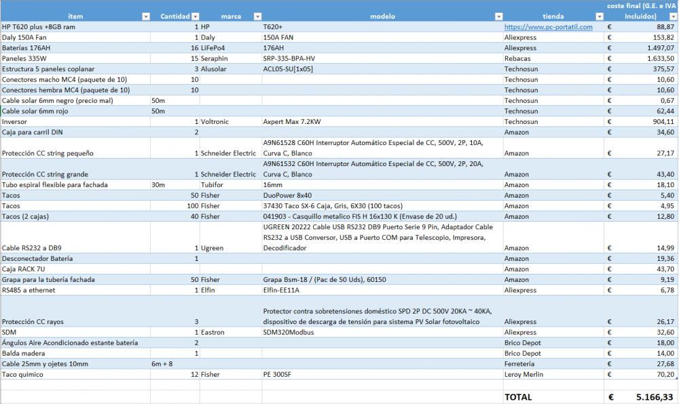Click the 'Leroy Merlin' store cell
Screen dimensions: 679x404
tap(553, 375)
